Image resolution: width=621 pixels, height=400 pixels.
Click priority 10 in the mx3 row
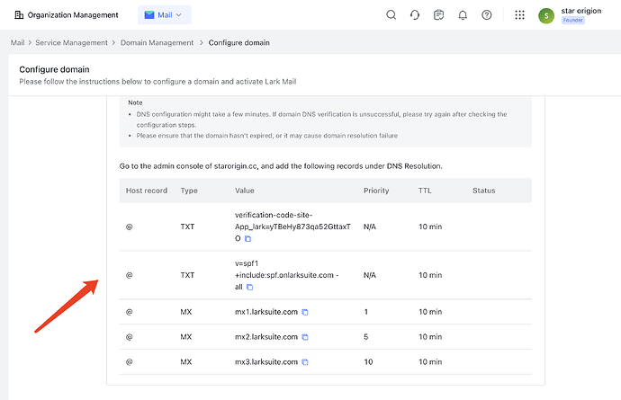pos(368,361)
